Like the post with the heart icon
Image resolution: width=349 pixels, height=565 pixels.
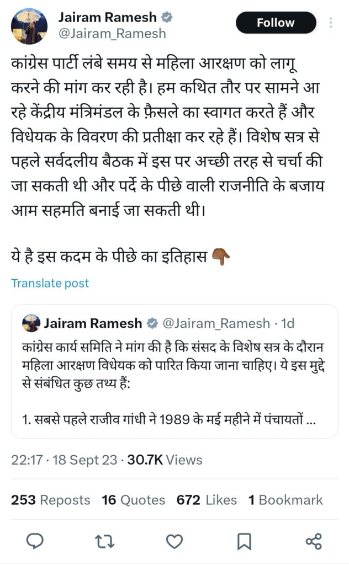point(174,541)
